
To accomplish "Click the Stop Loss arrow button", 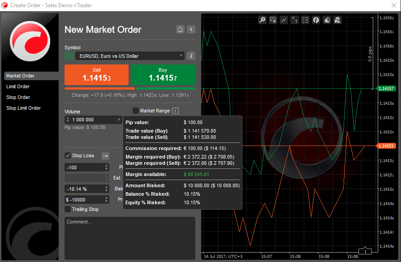I will click(105, 156).
